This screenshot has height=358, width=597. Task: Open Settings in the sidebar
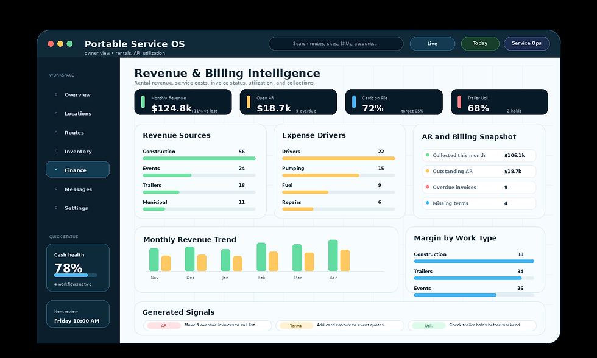[77, 208]
